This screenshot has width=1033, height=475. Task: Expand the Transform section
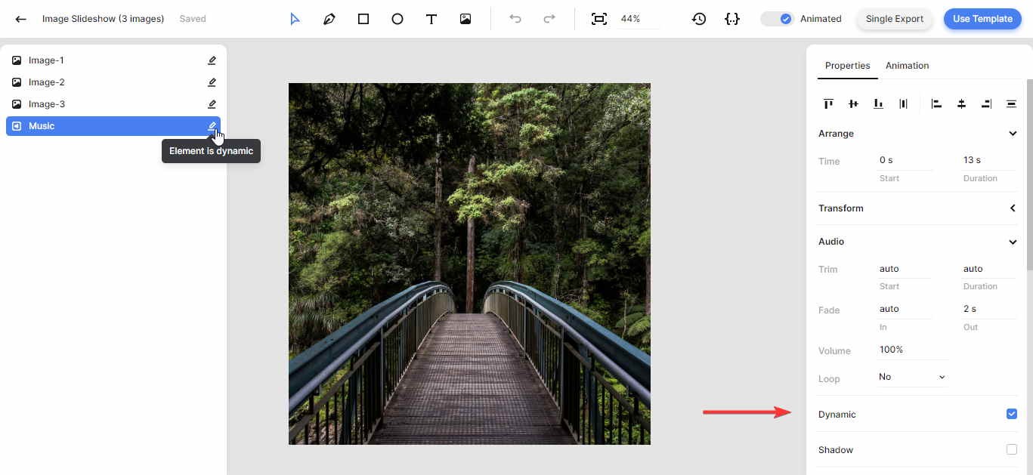tap(1013, 208)
